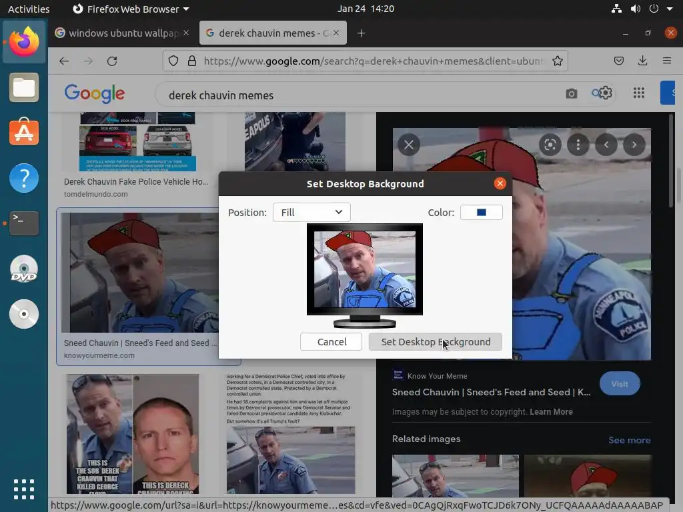This screenshot has height=512, width=683.
Task: Open Terminal from the dock
Action: (x=24, y=223)
